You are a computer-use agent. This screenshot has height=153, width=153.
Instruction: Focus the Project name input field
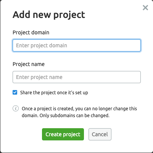tap(77, 77)
